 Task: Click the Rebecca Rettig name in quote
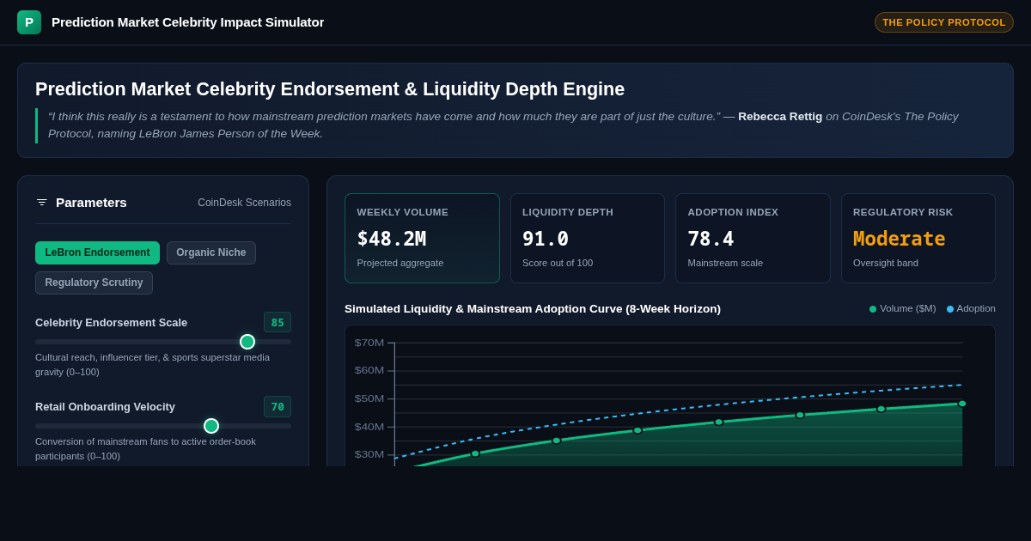tap(780, 116)
